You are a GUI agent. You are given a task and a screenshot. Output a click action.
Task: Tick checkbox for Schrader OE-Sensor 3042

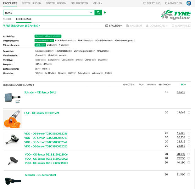tap(189, 92)
